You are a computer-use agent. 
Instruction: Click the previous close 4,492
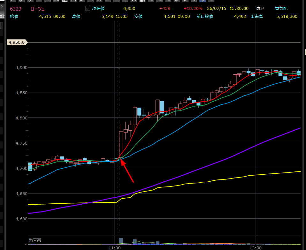(x=240, y=16)
